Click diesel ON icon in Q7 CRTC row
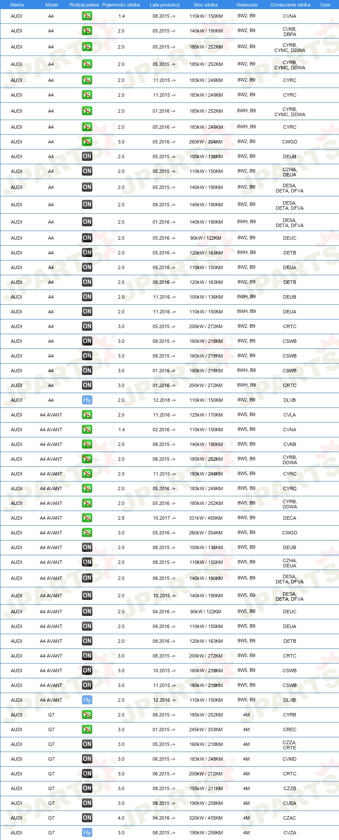Screen dimensions: 339x840 [x=87, y=774]
